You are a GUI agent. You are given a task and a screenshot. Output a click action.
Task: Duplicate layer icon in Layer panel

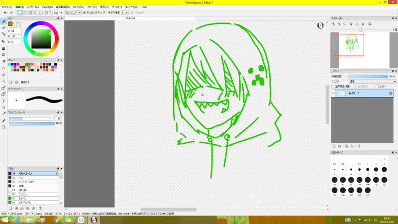tap(346, 146)
